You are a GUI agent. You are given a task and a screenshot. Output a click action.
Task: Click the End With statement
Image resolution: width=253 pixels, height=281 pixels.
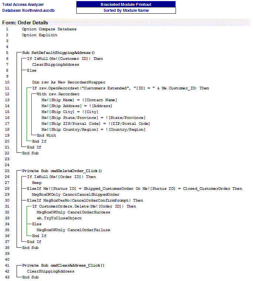(46, 135)
